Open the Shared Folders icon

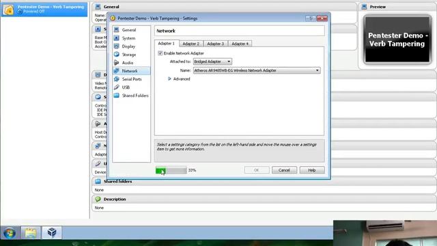pos(117,96)
